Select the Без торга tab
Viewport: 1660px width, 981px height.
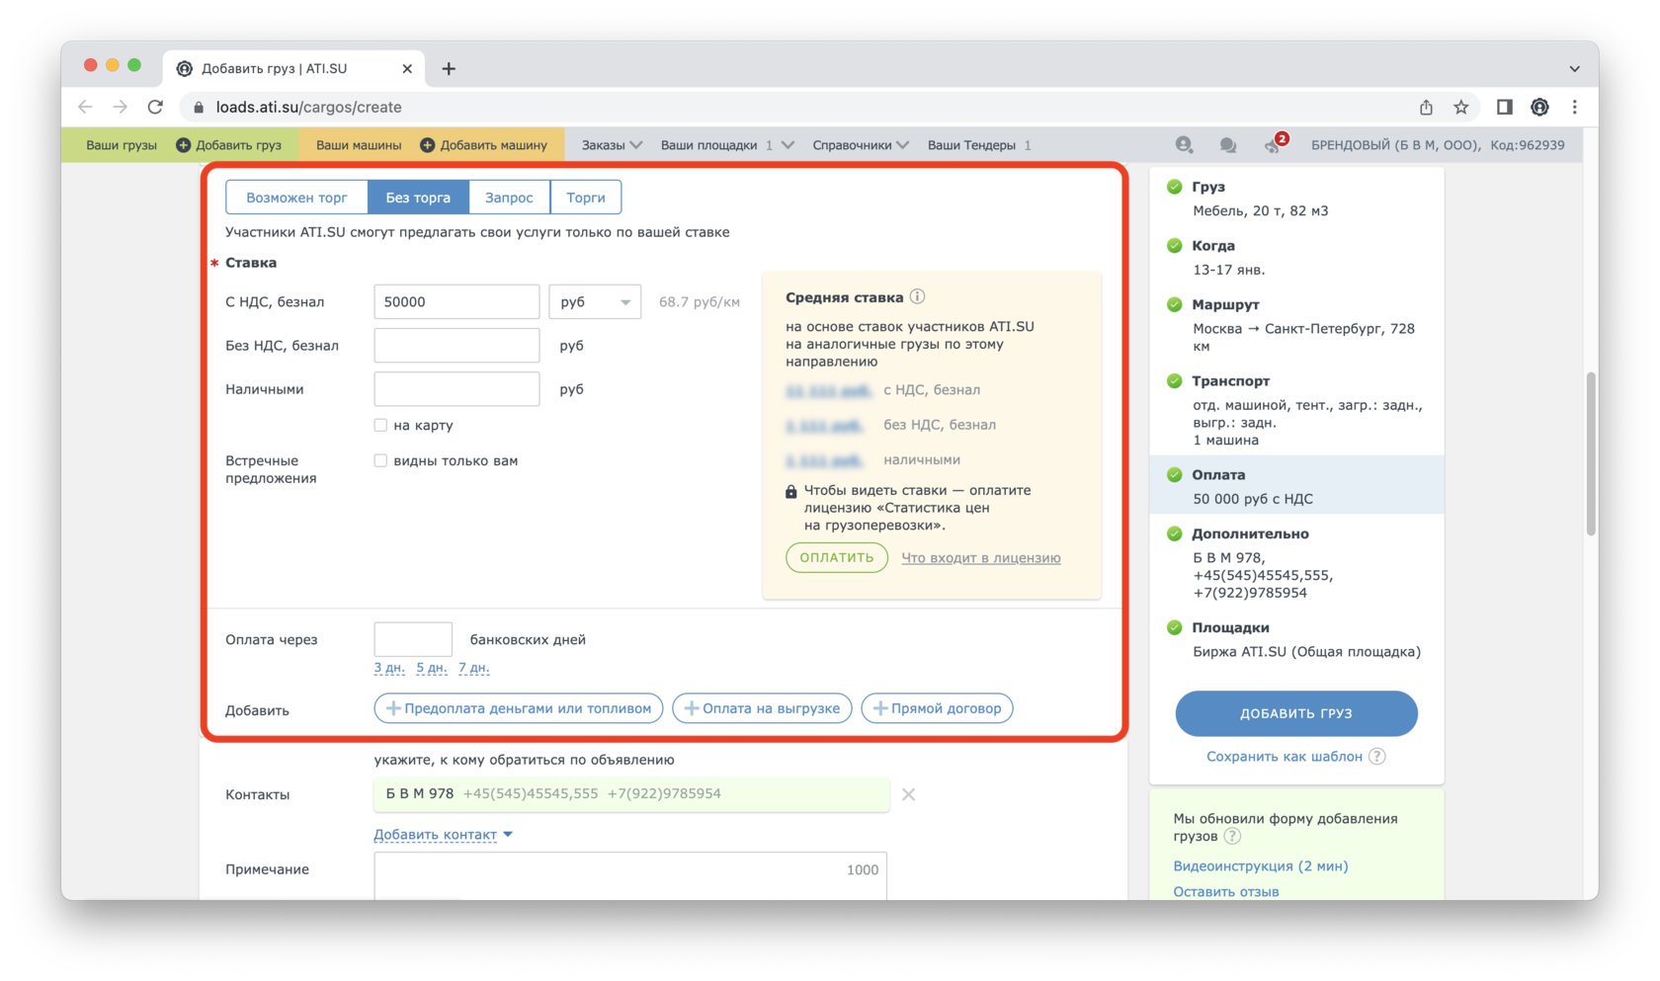418,198
